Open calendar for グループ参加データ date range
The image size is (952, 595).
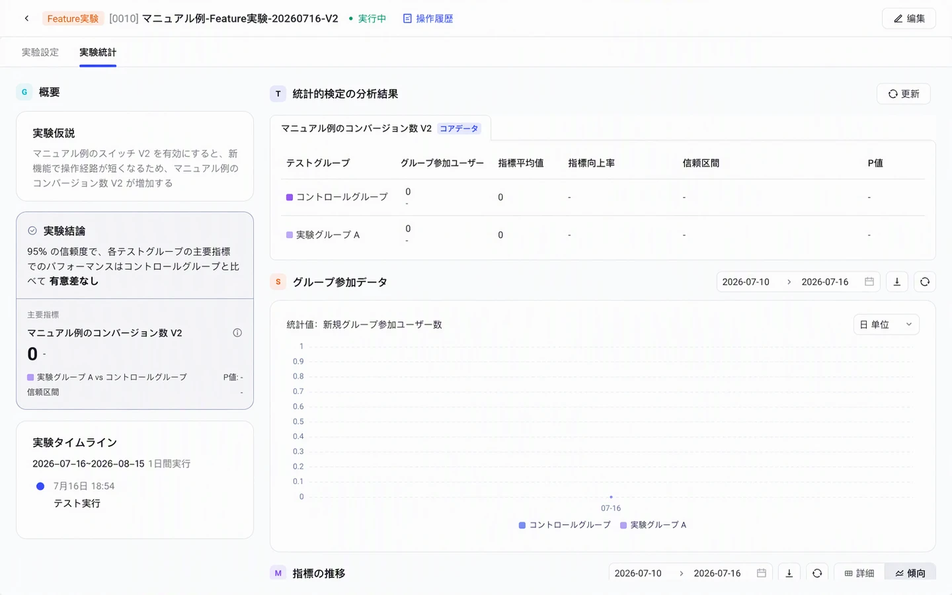(869, 282)
